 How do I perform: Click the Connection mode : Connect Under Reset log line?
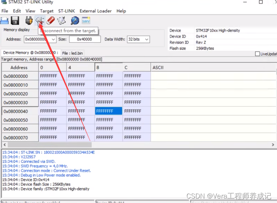point(46,171)
